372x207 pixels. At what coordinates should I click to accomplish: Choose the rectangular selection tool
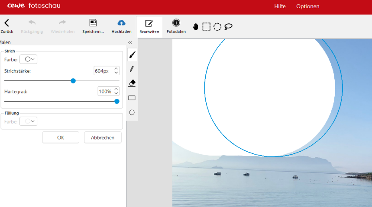(207, 27)
